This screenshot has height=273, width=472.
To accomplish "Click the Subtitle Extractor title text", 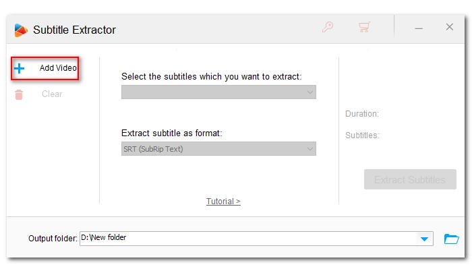I will [x=74, y=30].
